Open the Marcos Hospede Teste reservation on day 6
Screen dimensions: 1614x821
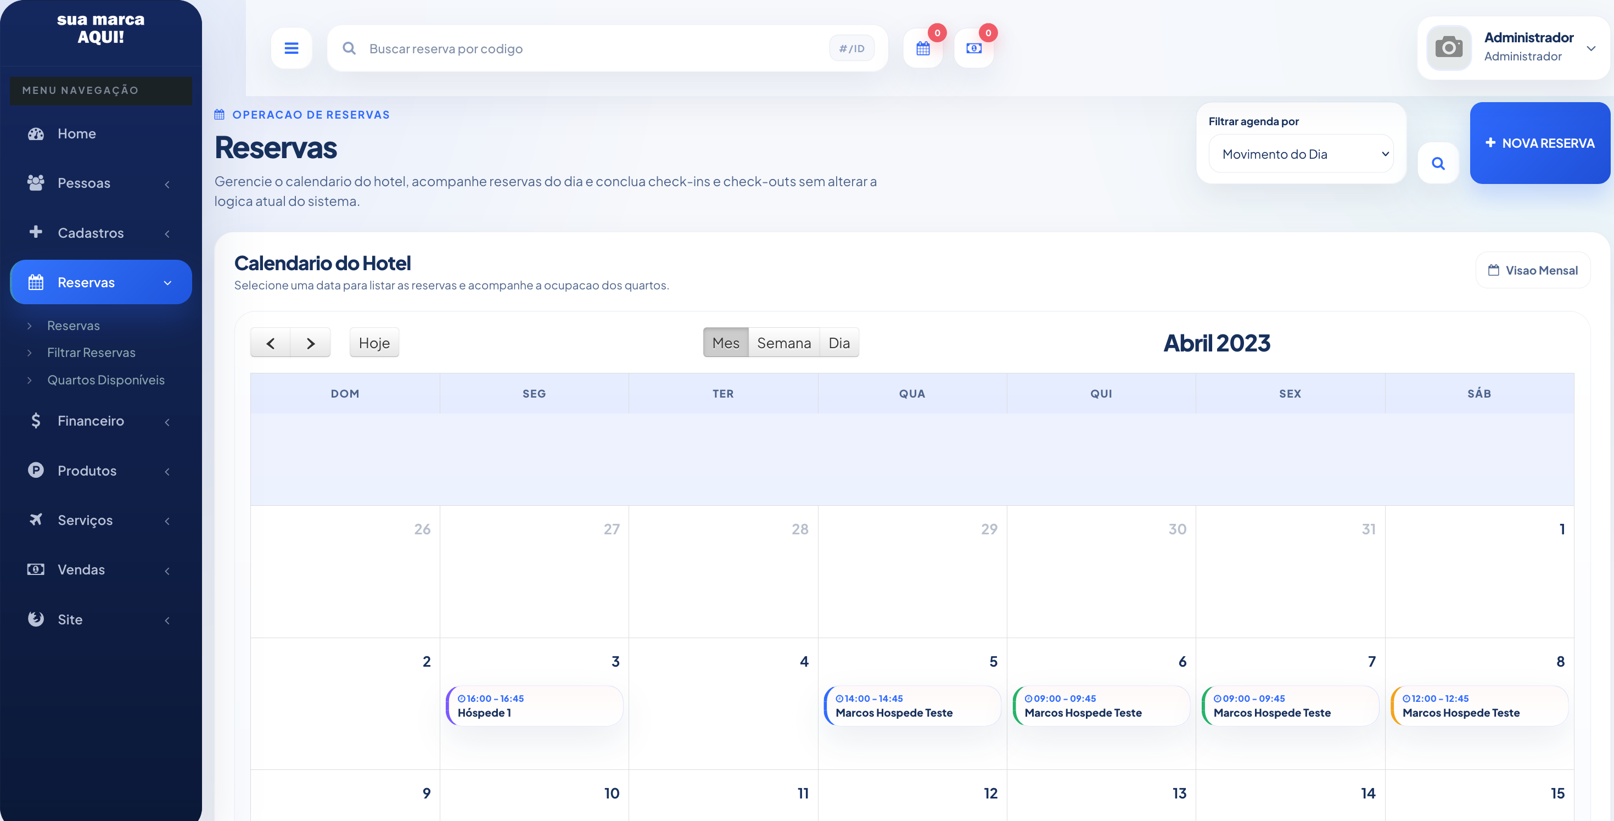pos(1101,706)
